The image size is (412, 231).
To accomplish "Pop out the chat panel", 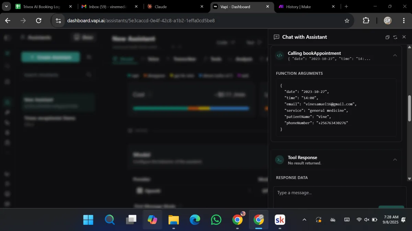I will pyautogui.click(x=387, y=37).
